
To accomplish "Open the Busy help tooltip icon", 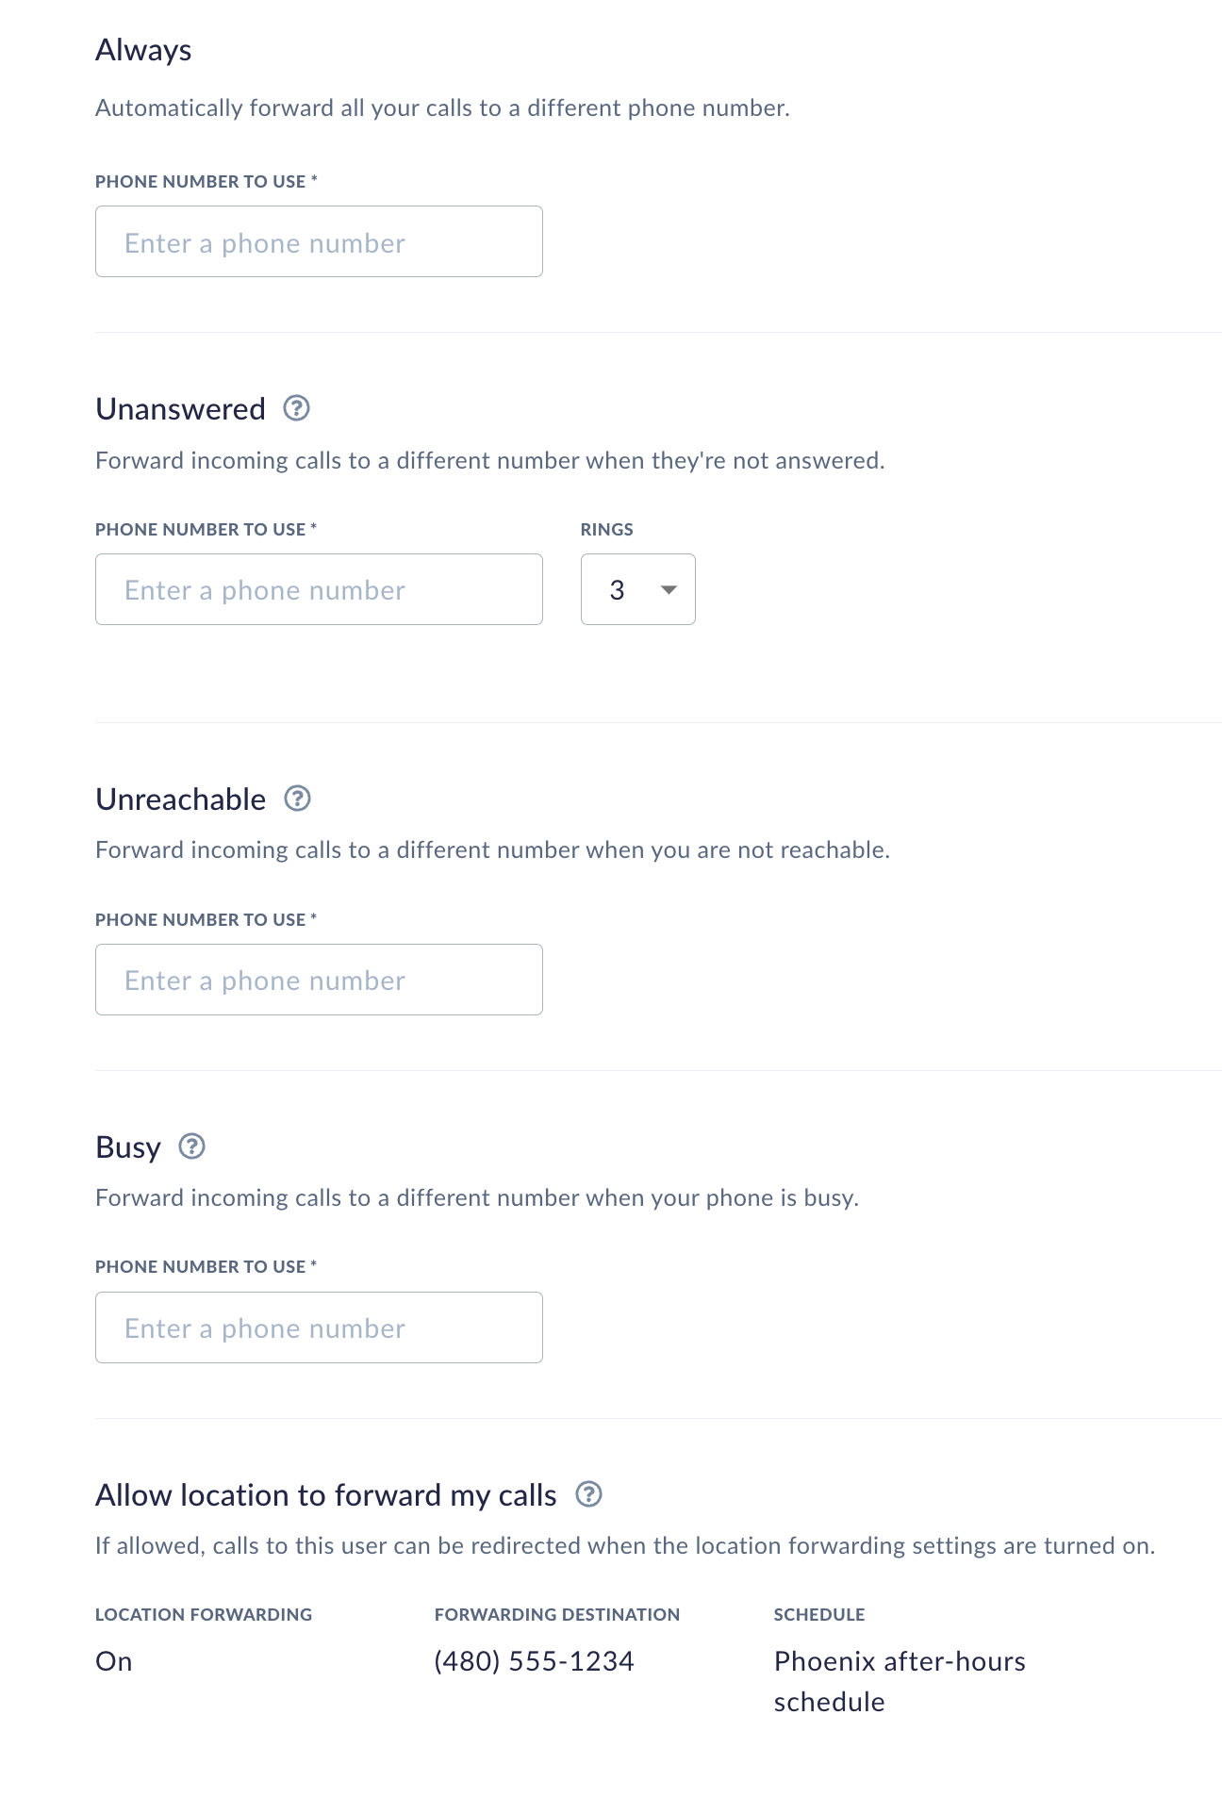I will (x=192, y=1147).
